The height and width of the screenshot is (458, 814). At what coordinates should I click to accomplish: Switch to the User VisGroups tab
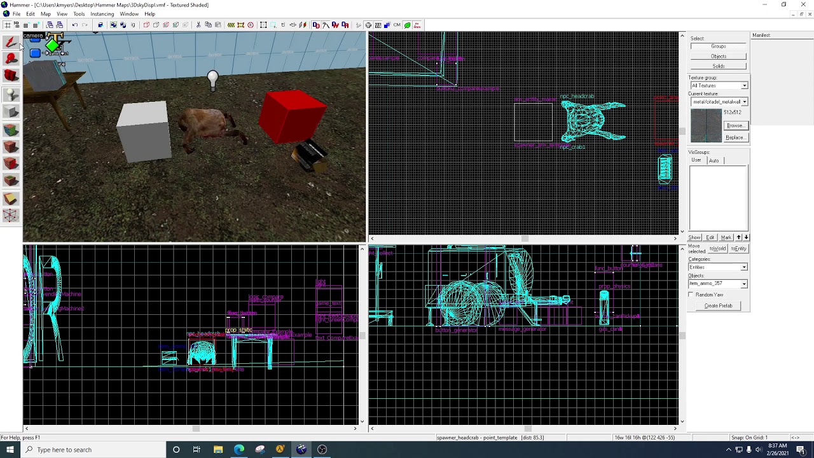coord(696,160)
